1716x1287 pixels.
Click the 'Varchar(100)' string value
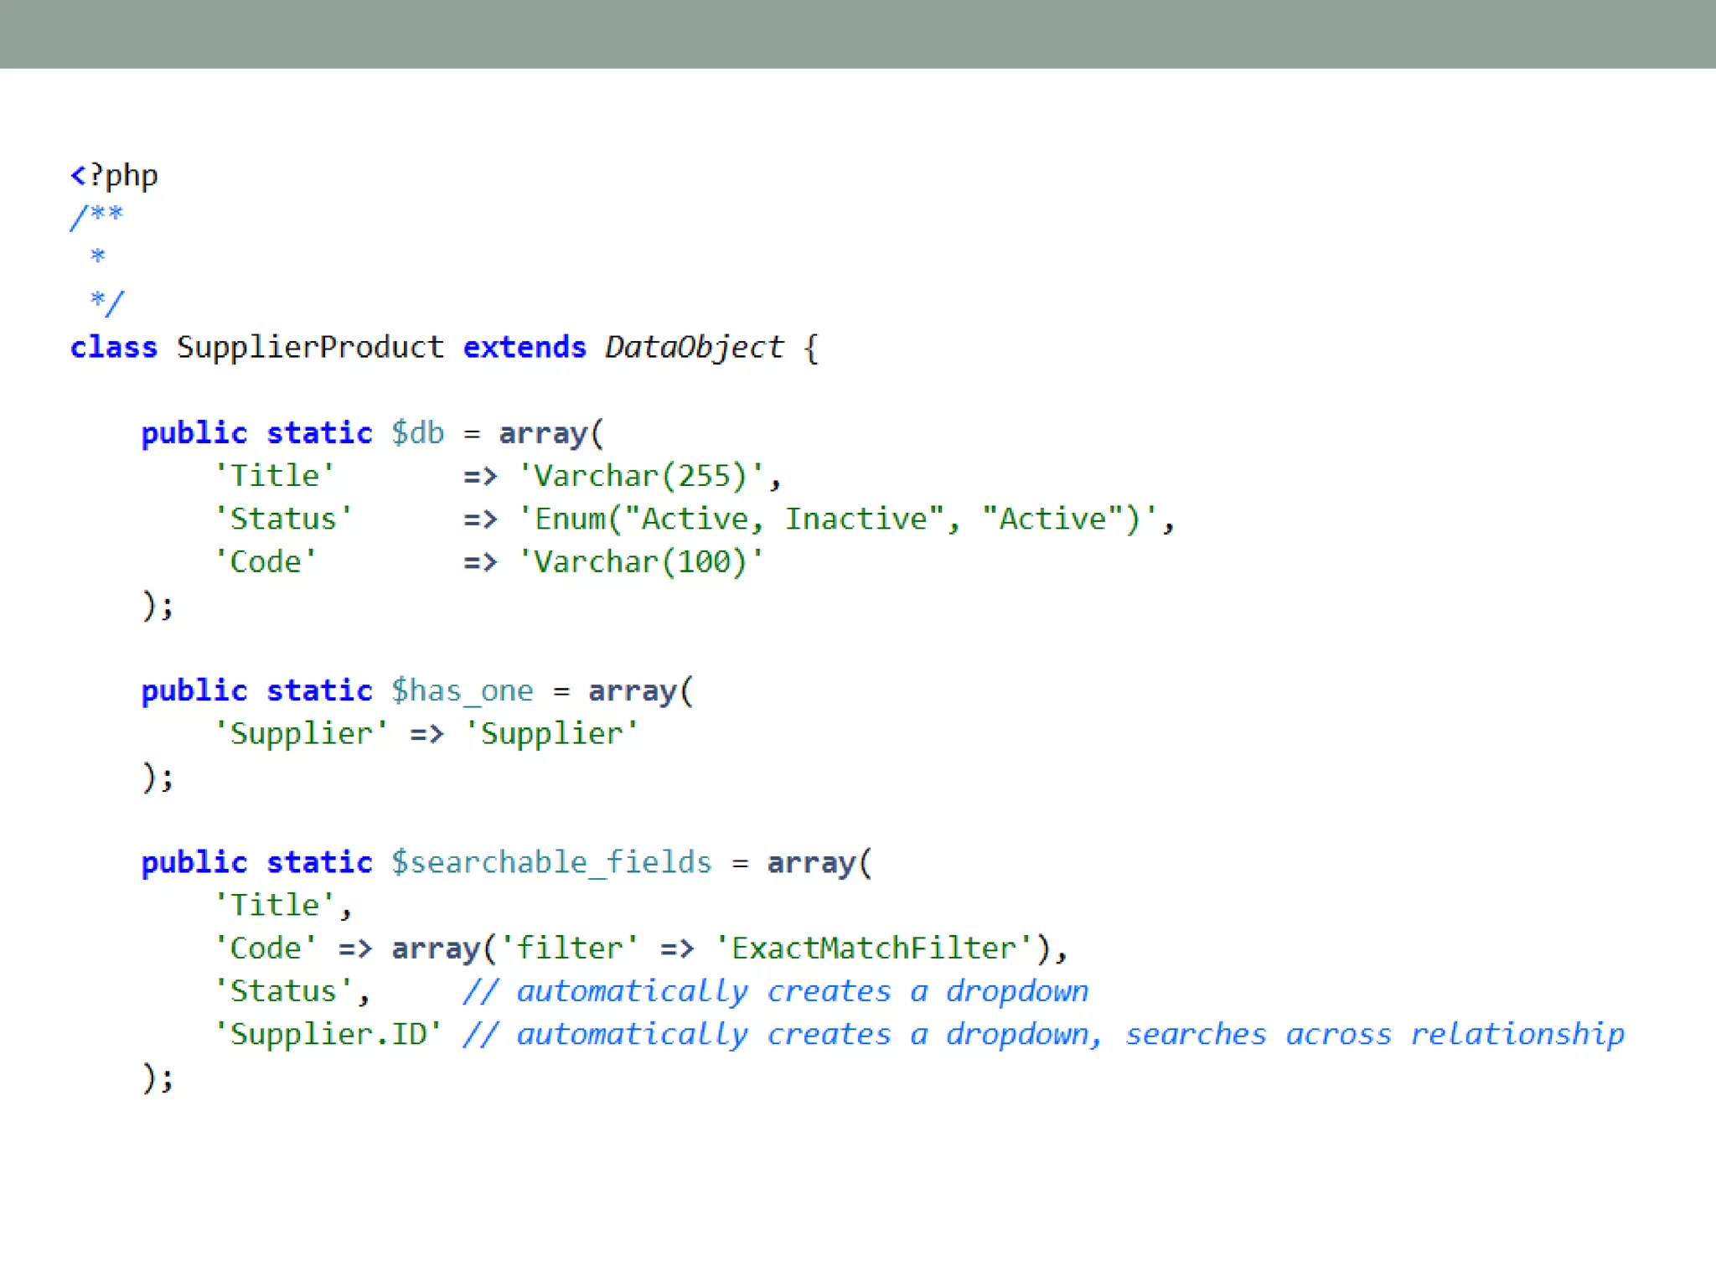641,561
